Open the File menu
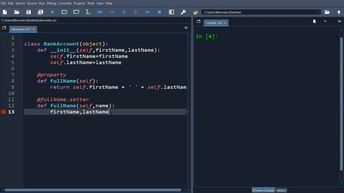Screen dimensions: 344x193 pyautogui.click(x=3, y=3)
